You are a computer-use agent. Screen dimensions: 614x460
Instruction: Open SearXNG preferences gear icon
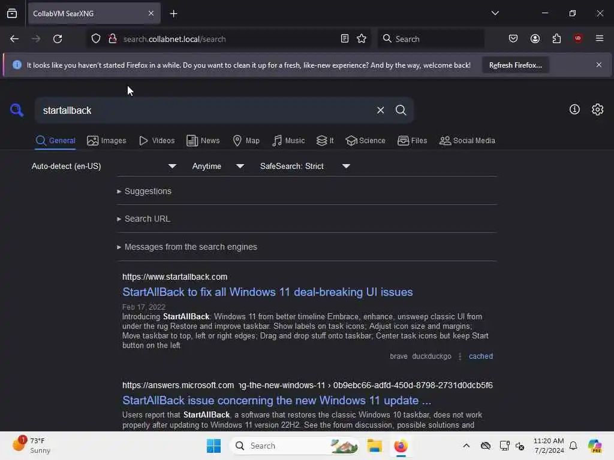tap(597, 110)
